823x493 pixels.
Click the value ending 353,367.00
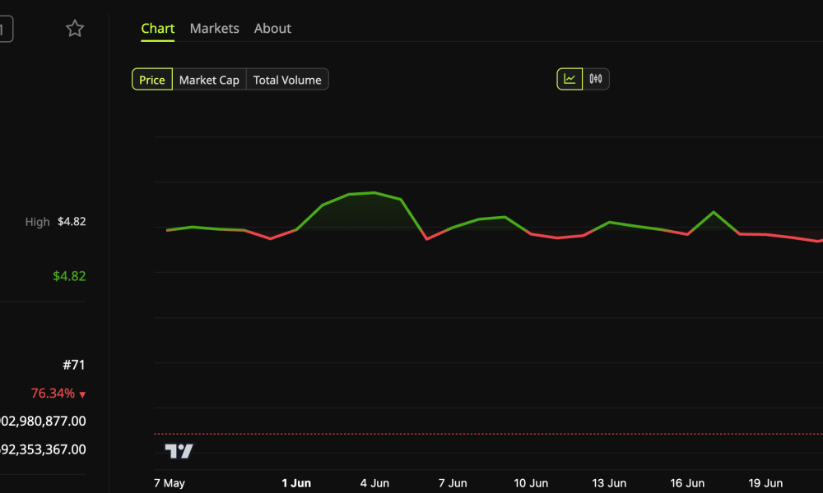(x=43, y=449)
